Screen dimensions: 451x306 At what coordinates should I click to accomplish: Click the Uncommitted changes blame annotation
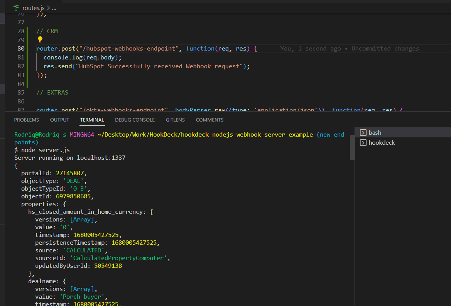386,48
